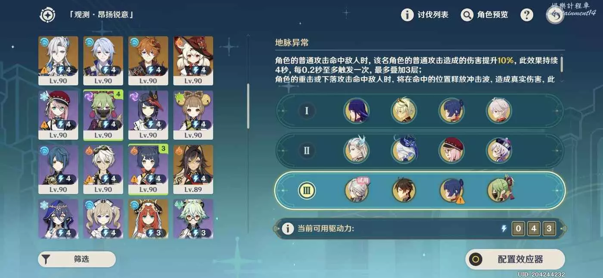Open the 讨伐列表 info icon
This screenshot has width=603, height=278.
407,15
